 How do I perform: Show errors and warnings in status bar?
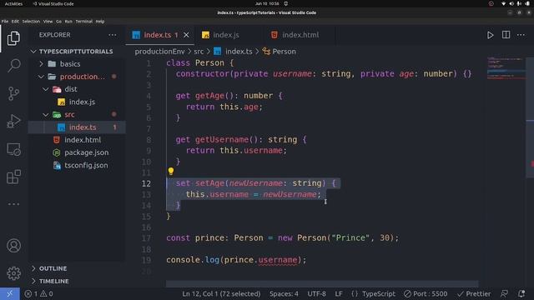pos(38,293)
